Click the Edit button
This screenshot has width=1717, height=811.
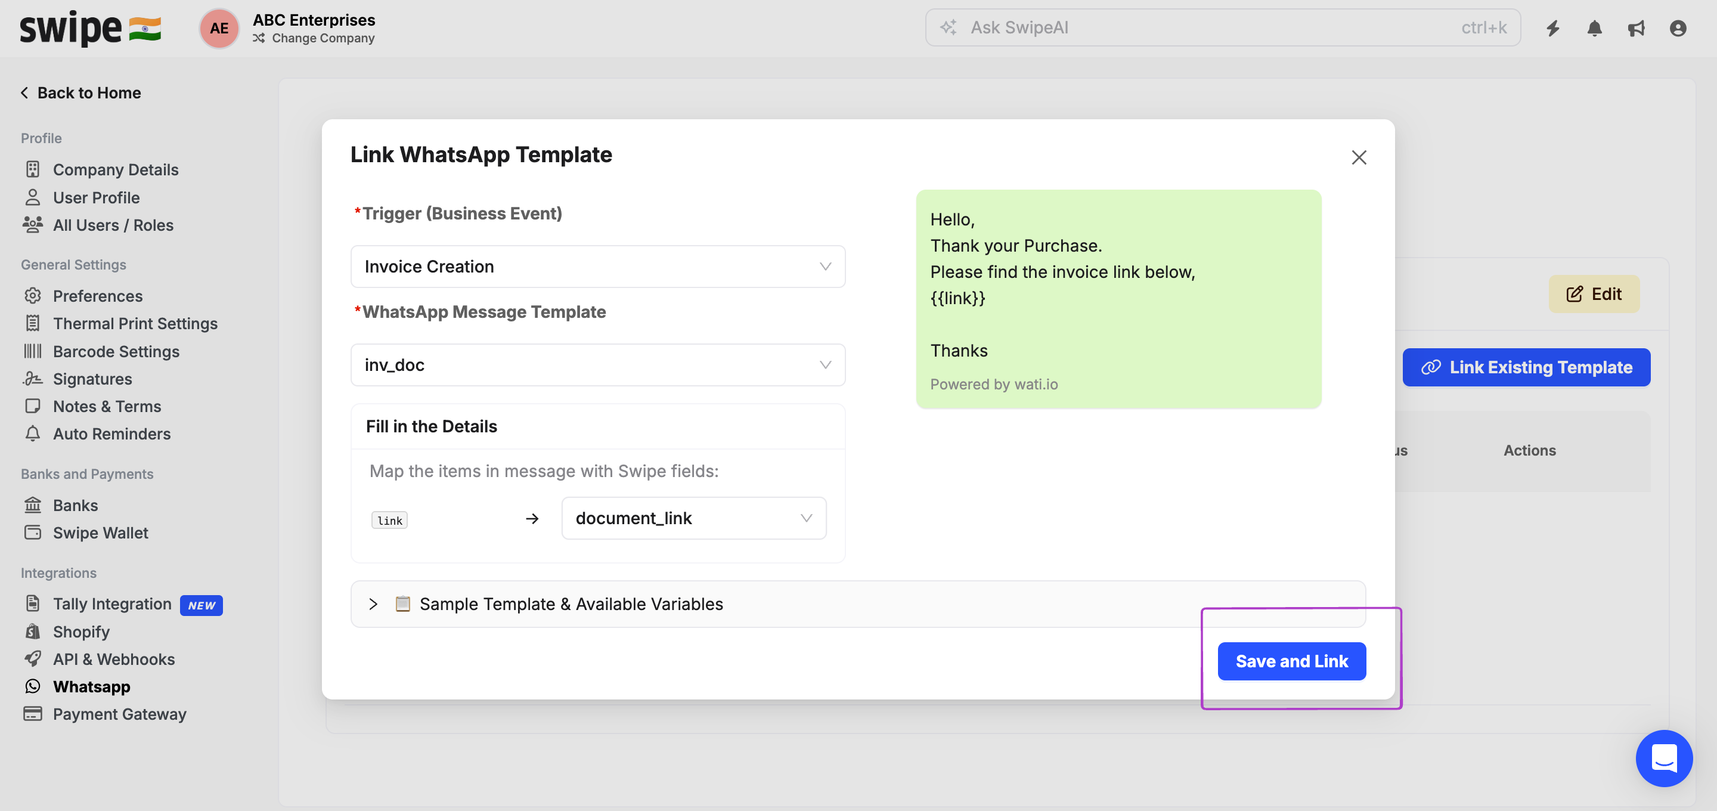click(x=1593, y=294)
